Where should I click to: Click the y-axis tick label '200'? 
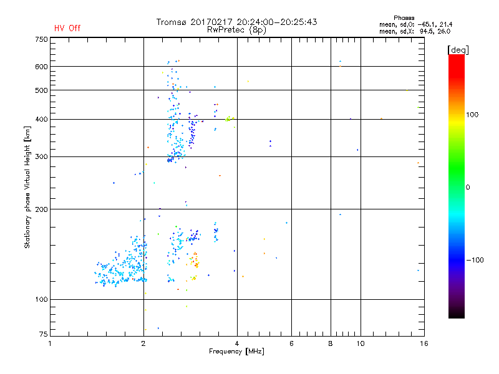[41, 209]
